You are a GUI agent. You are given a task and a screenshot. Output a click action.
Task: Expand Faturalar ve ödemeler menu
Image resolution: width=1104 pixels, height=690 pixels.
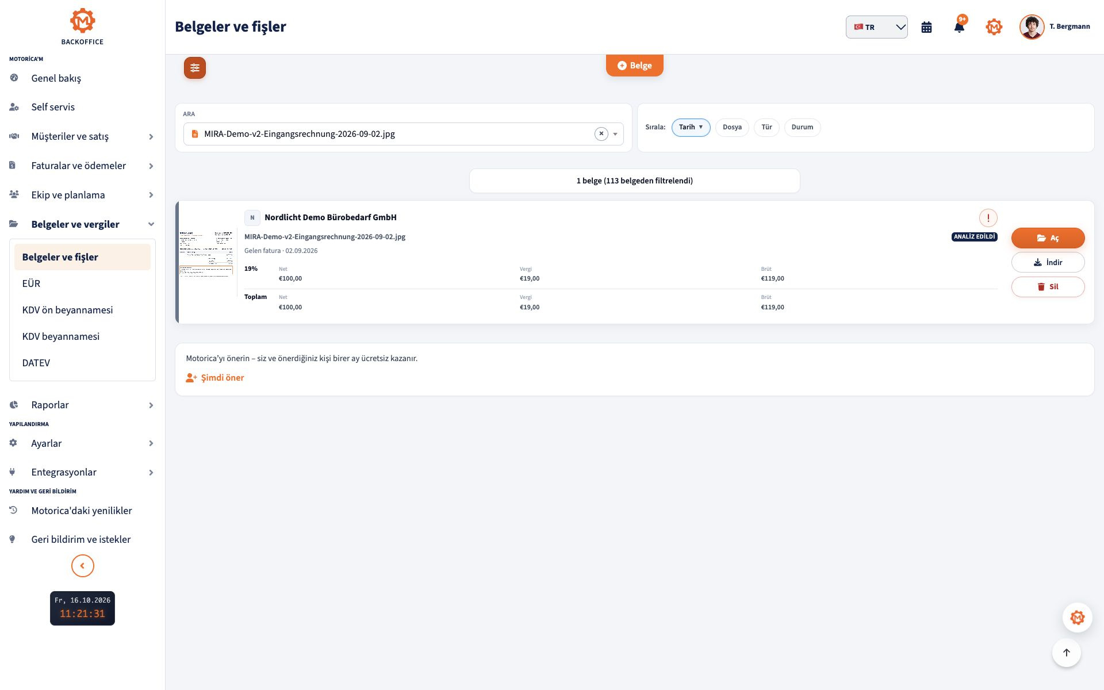pos(82,166)
